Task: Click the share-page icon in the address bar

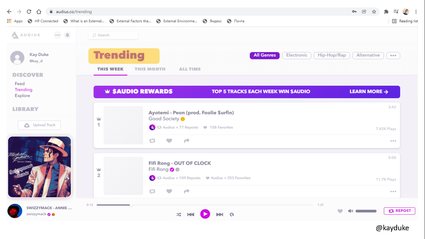Action: point(364,12)
